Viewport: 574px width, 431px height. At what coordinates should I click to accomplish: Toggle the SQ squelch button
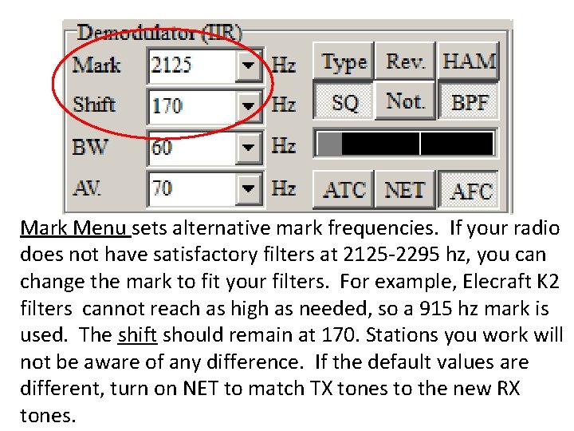pyautogui.click(x=344, y=101)
